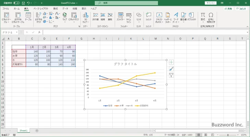Switch to the Page Layout (ページレイアウト) tab

pyautogui.click(x=41, y=9)
